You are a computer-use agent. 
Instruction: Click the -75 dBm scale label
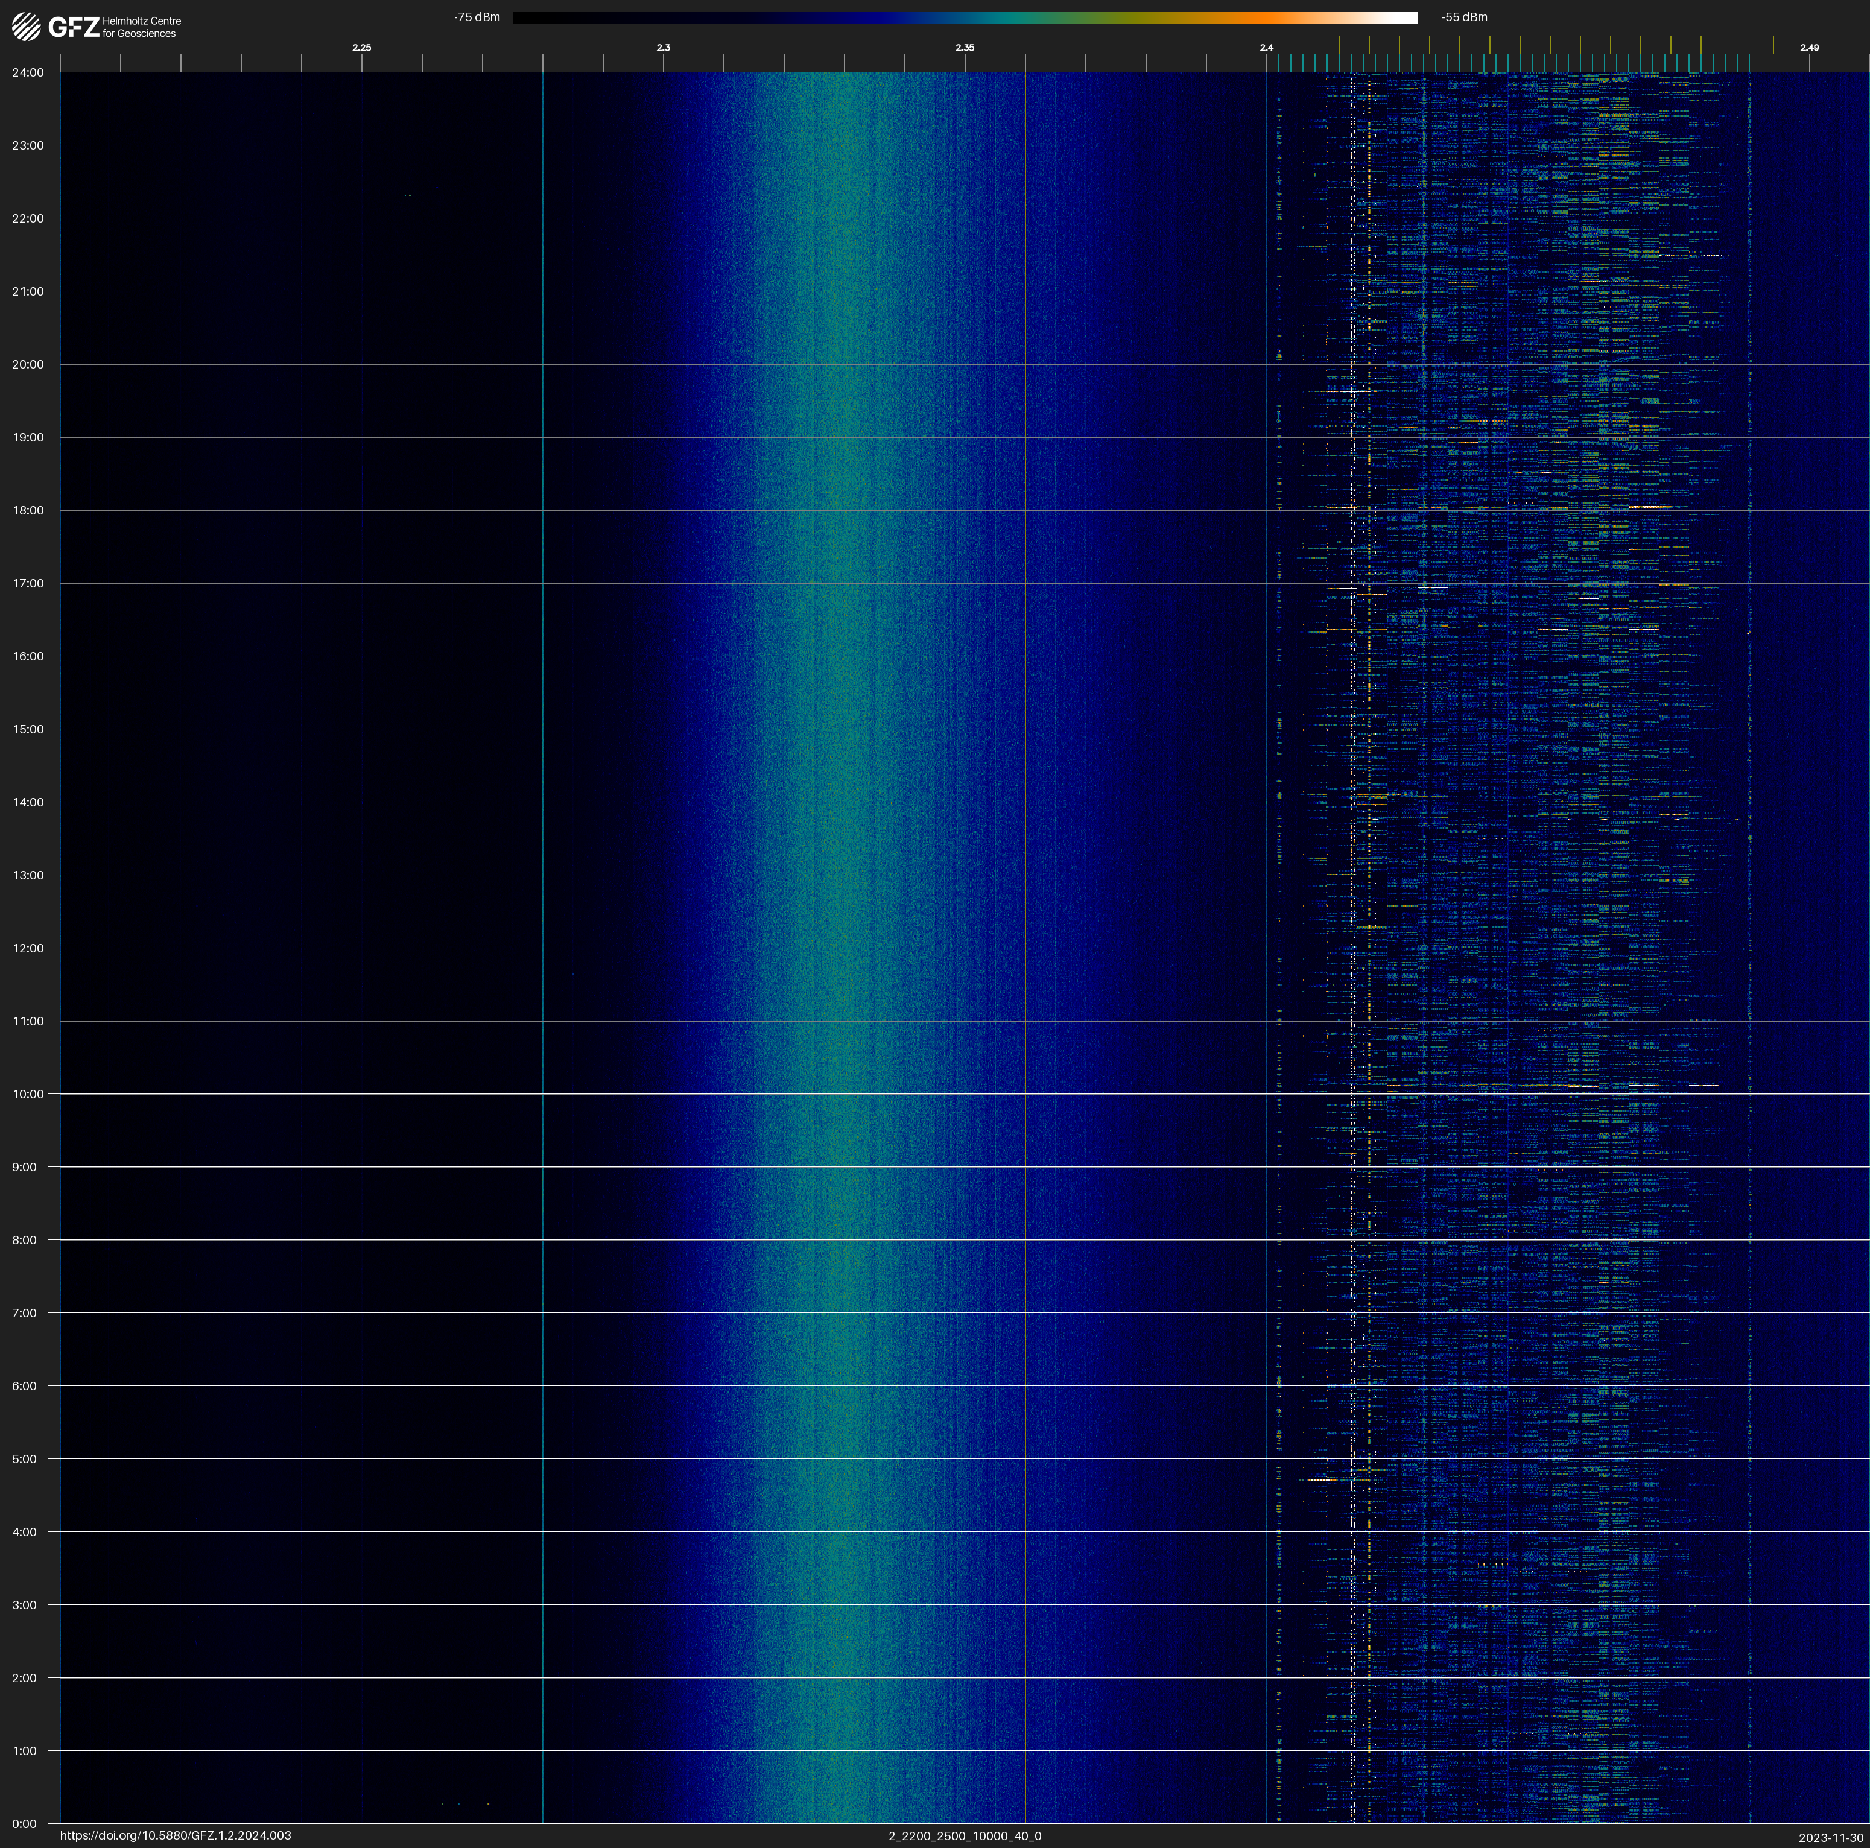pos(477,17)
